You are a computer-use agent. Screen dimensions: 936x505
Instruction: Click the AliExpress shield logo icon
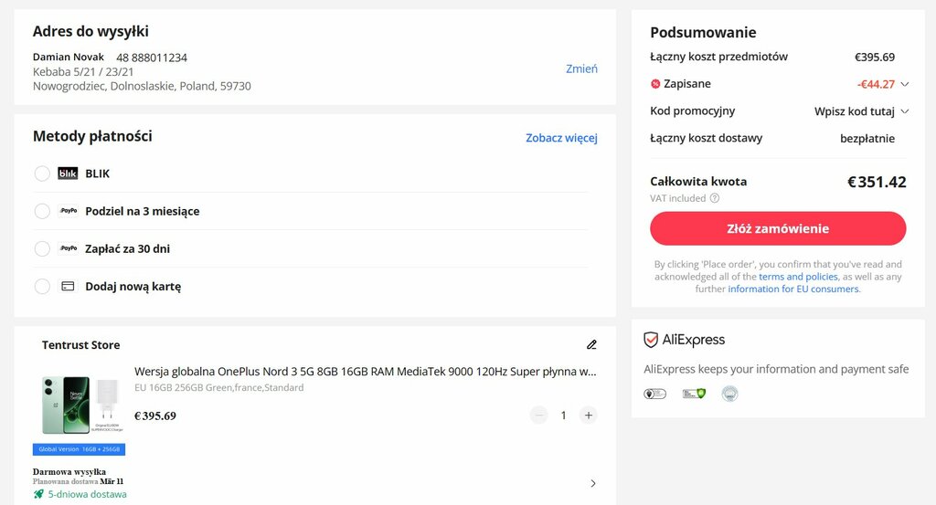(651, 340)
